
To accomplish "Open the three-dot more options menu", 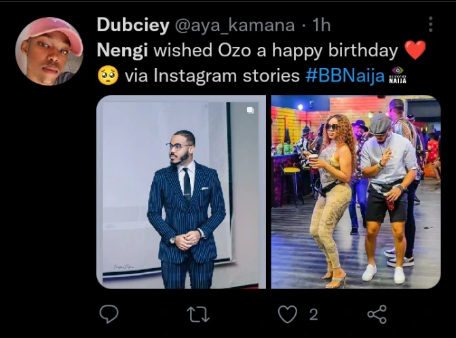I will click(x=430, y=25).
